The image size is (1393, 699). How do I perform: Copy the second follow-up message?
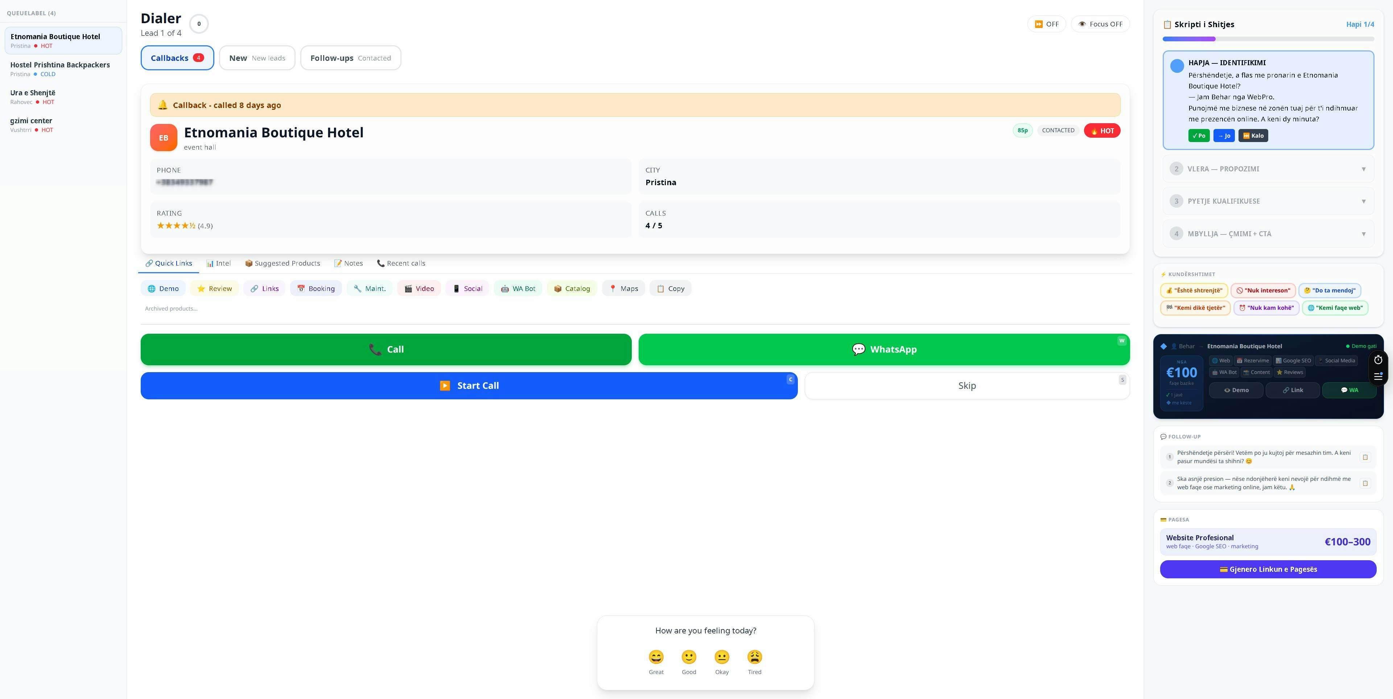click(1365, 483)
